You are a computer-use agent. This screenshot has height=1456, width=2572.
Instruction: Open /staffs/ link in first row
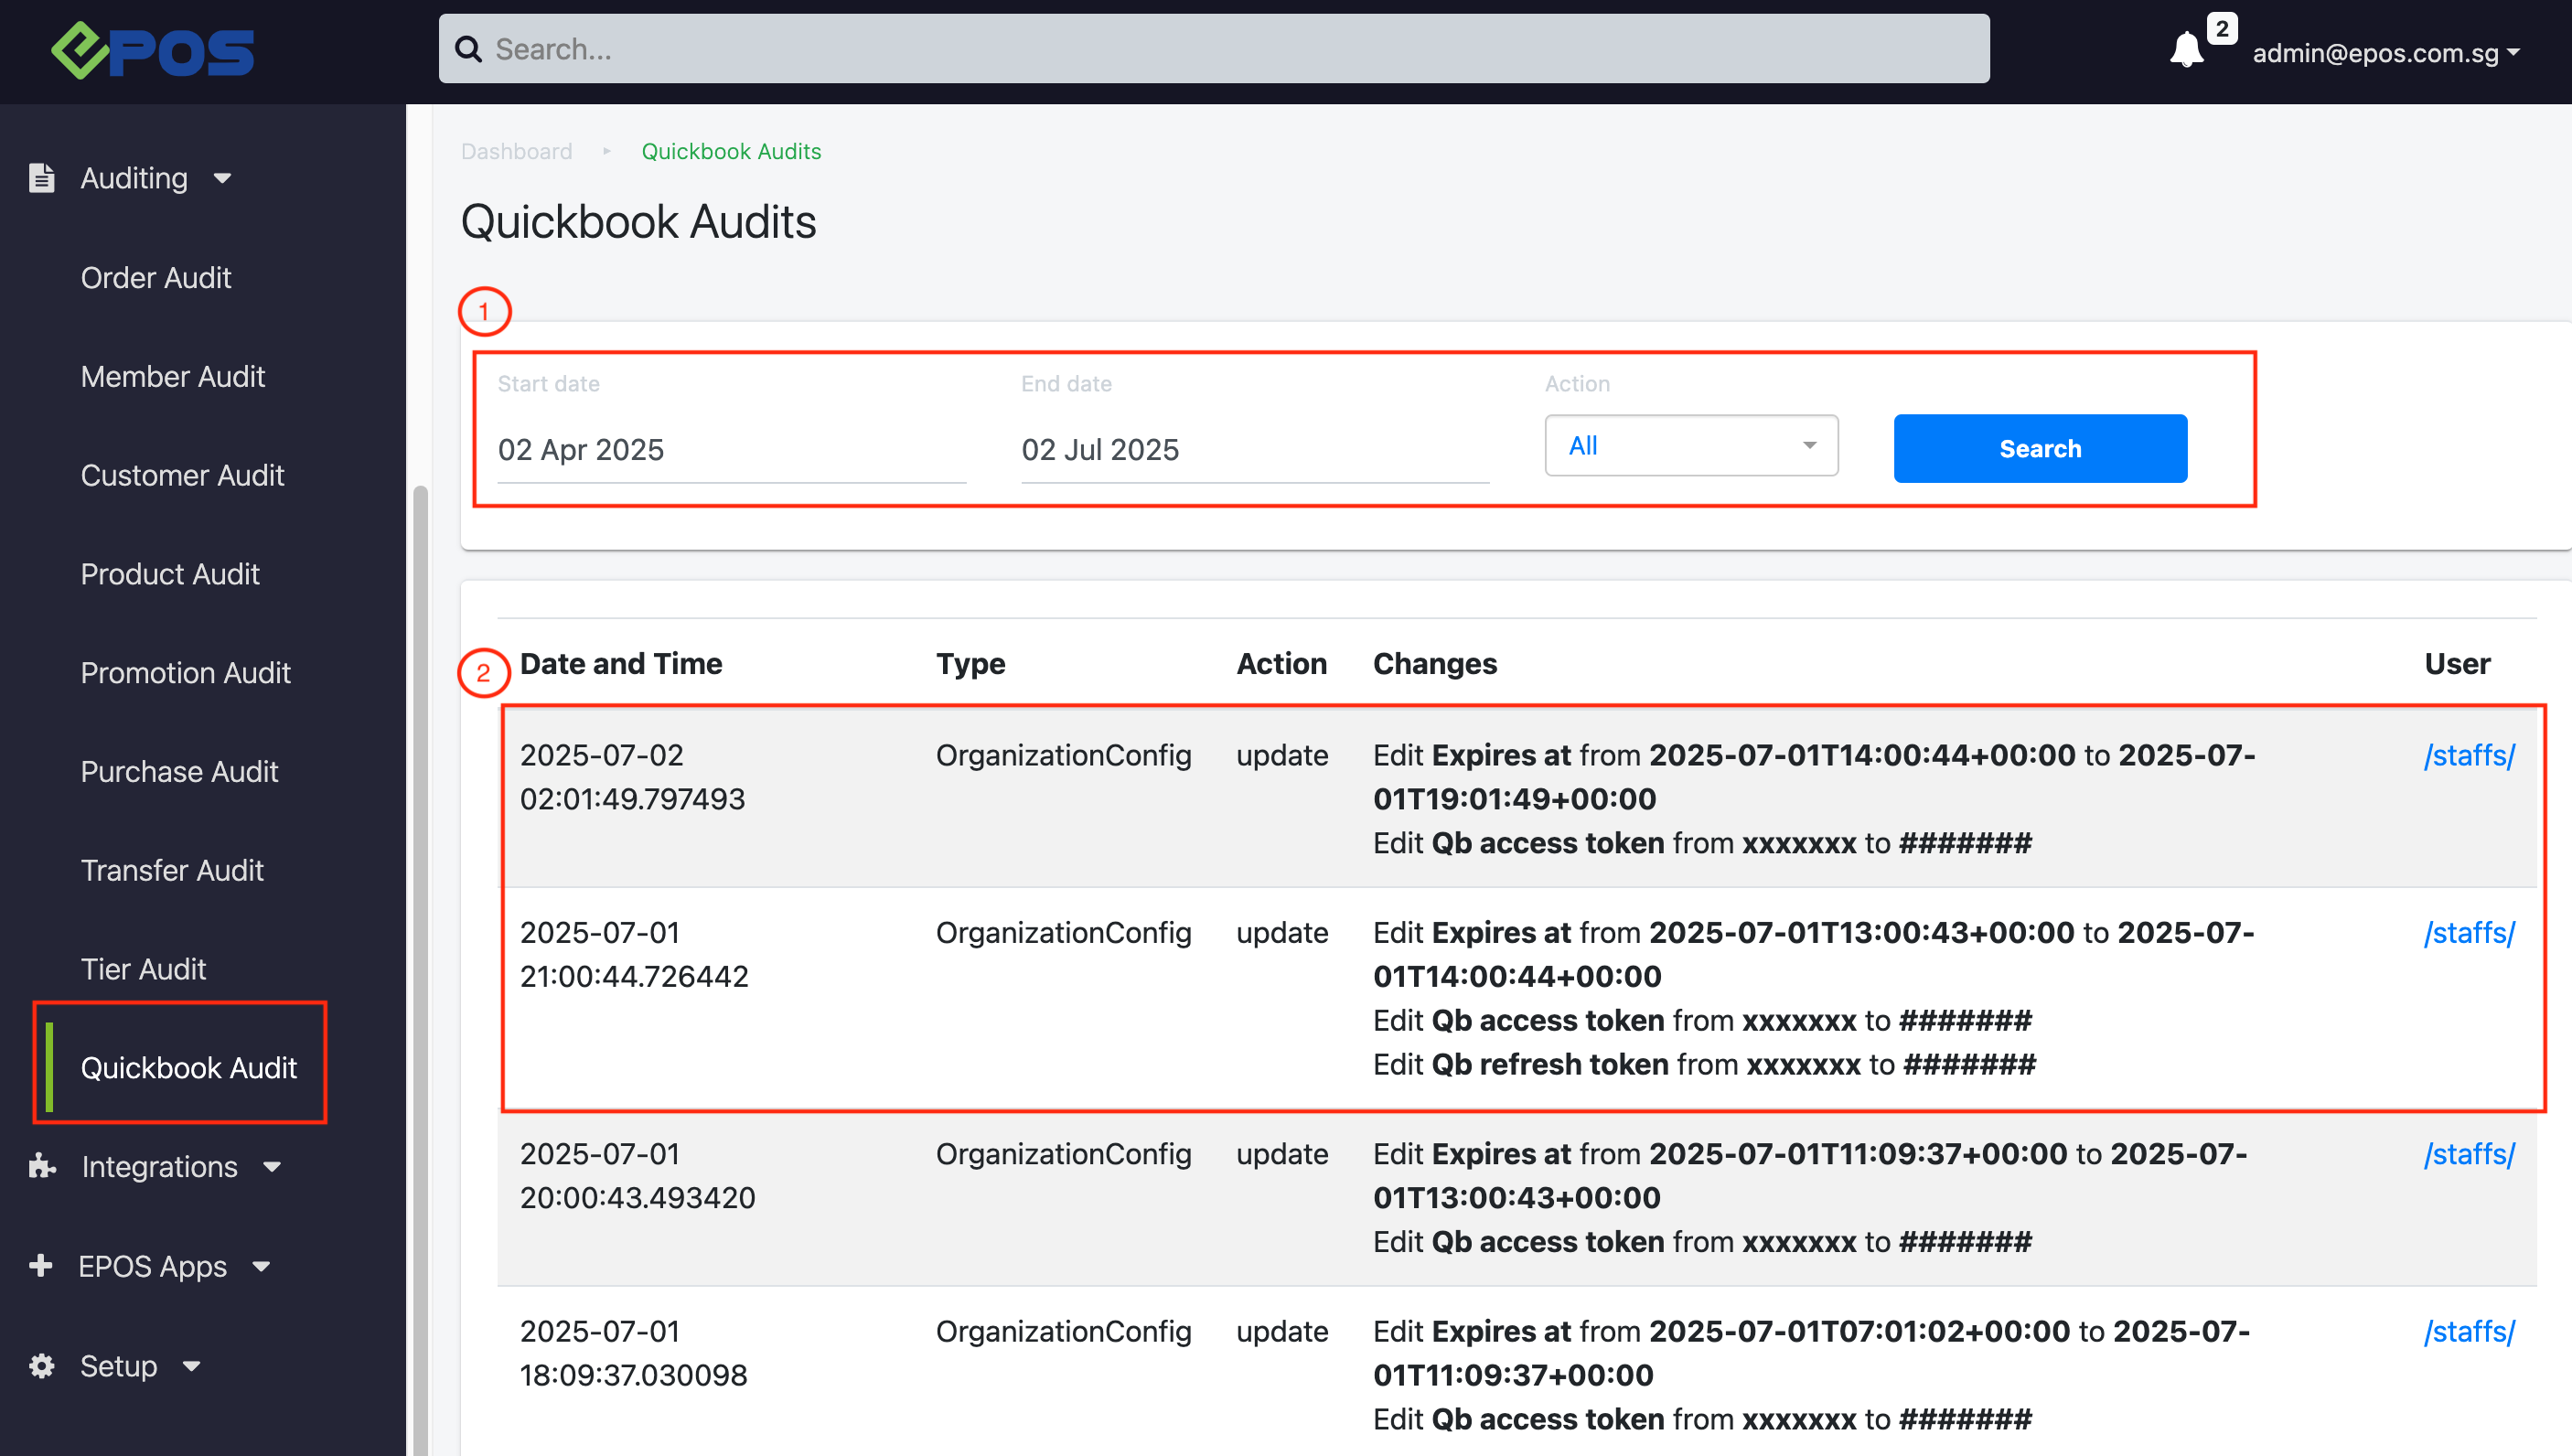pos(2468,755)
